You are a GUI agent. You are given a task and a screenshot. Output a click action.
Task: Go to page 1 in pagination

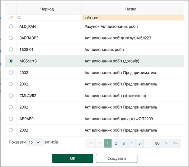[x=108, y=143]
